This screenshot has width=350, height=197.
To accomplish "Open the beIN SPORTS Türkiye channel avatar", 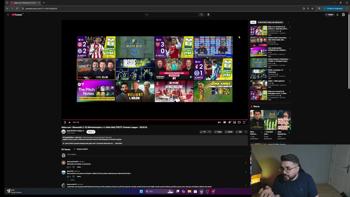I will click(x=63, y=132).
